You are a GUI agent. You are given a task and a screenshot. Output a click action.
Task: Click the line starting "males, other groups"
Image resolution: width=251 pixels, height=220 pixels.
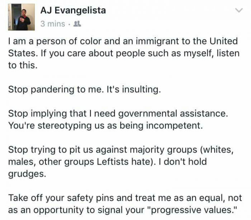(108, 162)
